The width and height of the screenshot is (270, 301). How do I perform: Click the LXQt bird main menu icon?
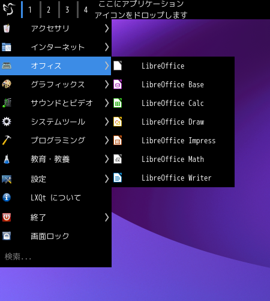[x=9, y=9]
